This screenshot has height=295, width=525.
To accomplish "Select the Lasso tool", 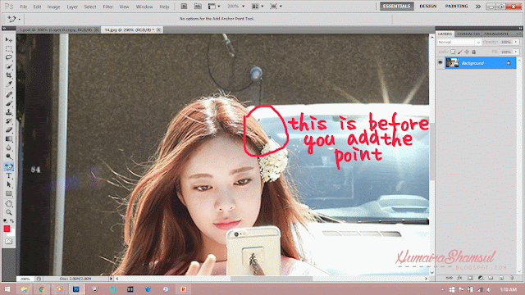I will point(9,57).
